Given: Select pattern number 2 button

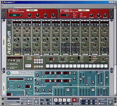Looking at the screenshot, I should [x=37, y=60].
